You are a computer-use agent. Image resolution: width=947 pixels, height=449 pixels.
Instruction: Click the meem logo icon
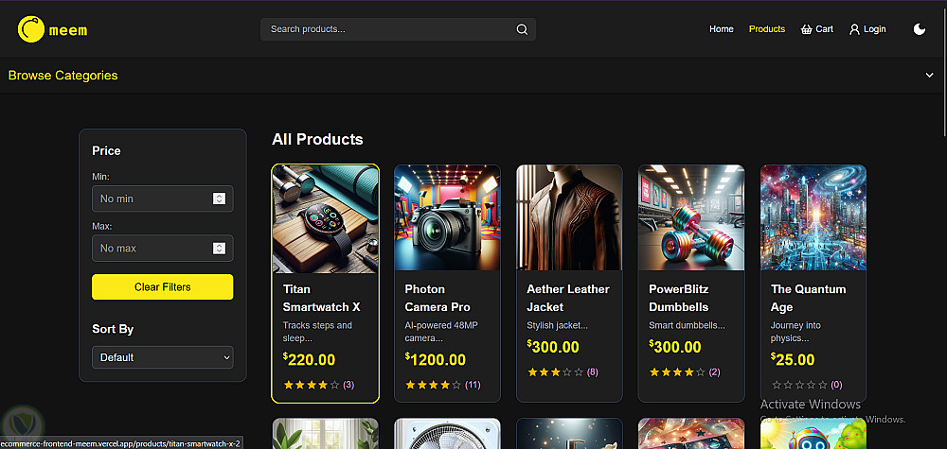point(31,29)
